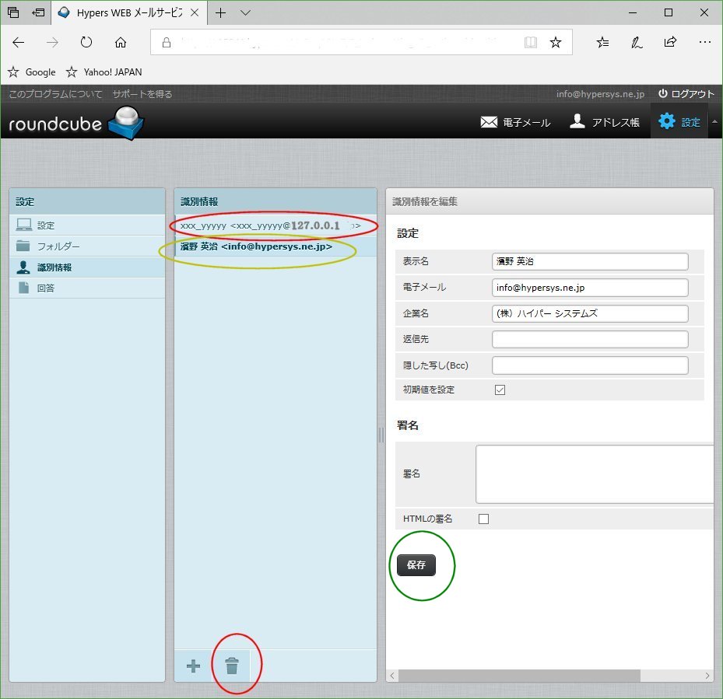Delete selected identity using trash icon

tap(234, 666)
